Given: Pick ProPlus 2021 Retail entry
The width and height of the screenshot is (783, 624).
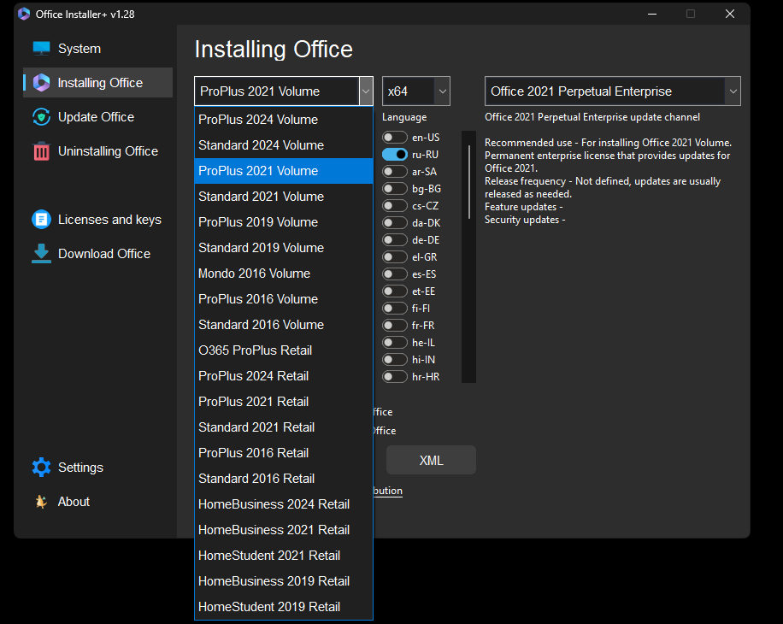Looking at the screenshot, I should 284,402.
